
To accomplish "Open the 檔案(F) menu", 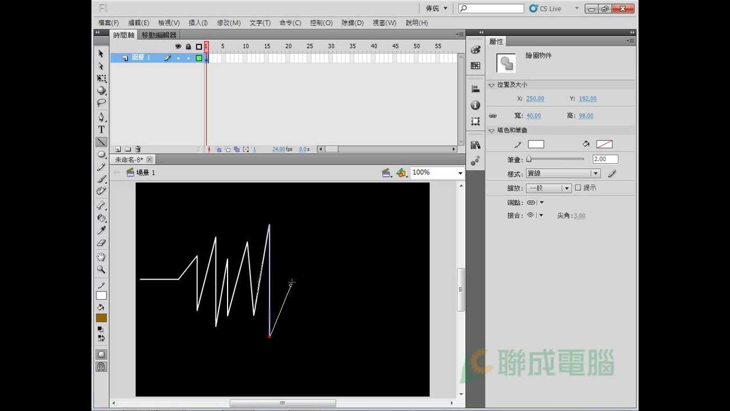I will [x=109, y=23].
